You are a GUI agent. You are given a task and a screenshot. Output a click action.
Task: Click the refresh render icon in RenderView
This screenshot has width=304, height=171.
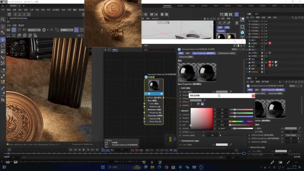point(20,30)
